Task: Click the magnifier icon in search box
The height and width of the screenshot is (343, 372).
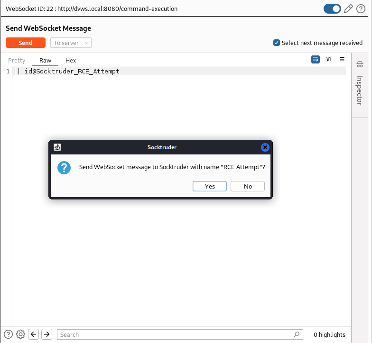Action: click(x=297, y=334)
